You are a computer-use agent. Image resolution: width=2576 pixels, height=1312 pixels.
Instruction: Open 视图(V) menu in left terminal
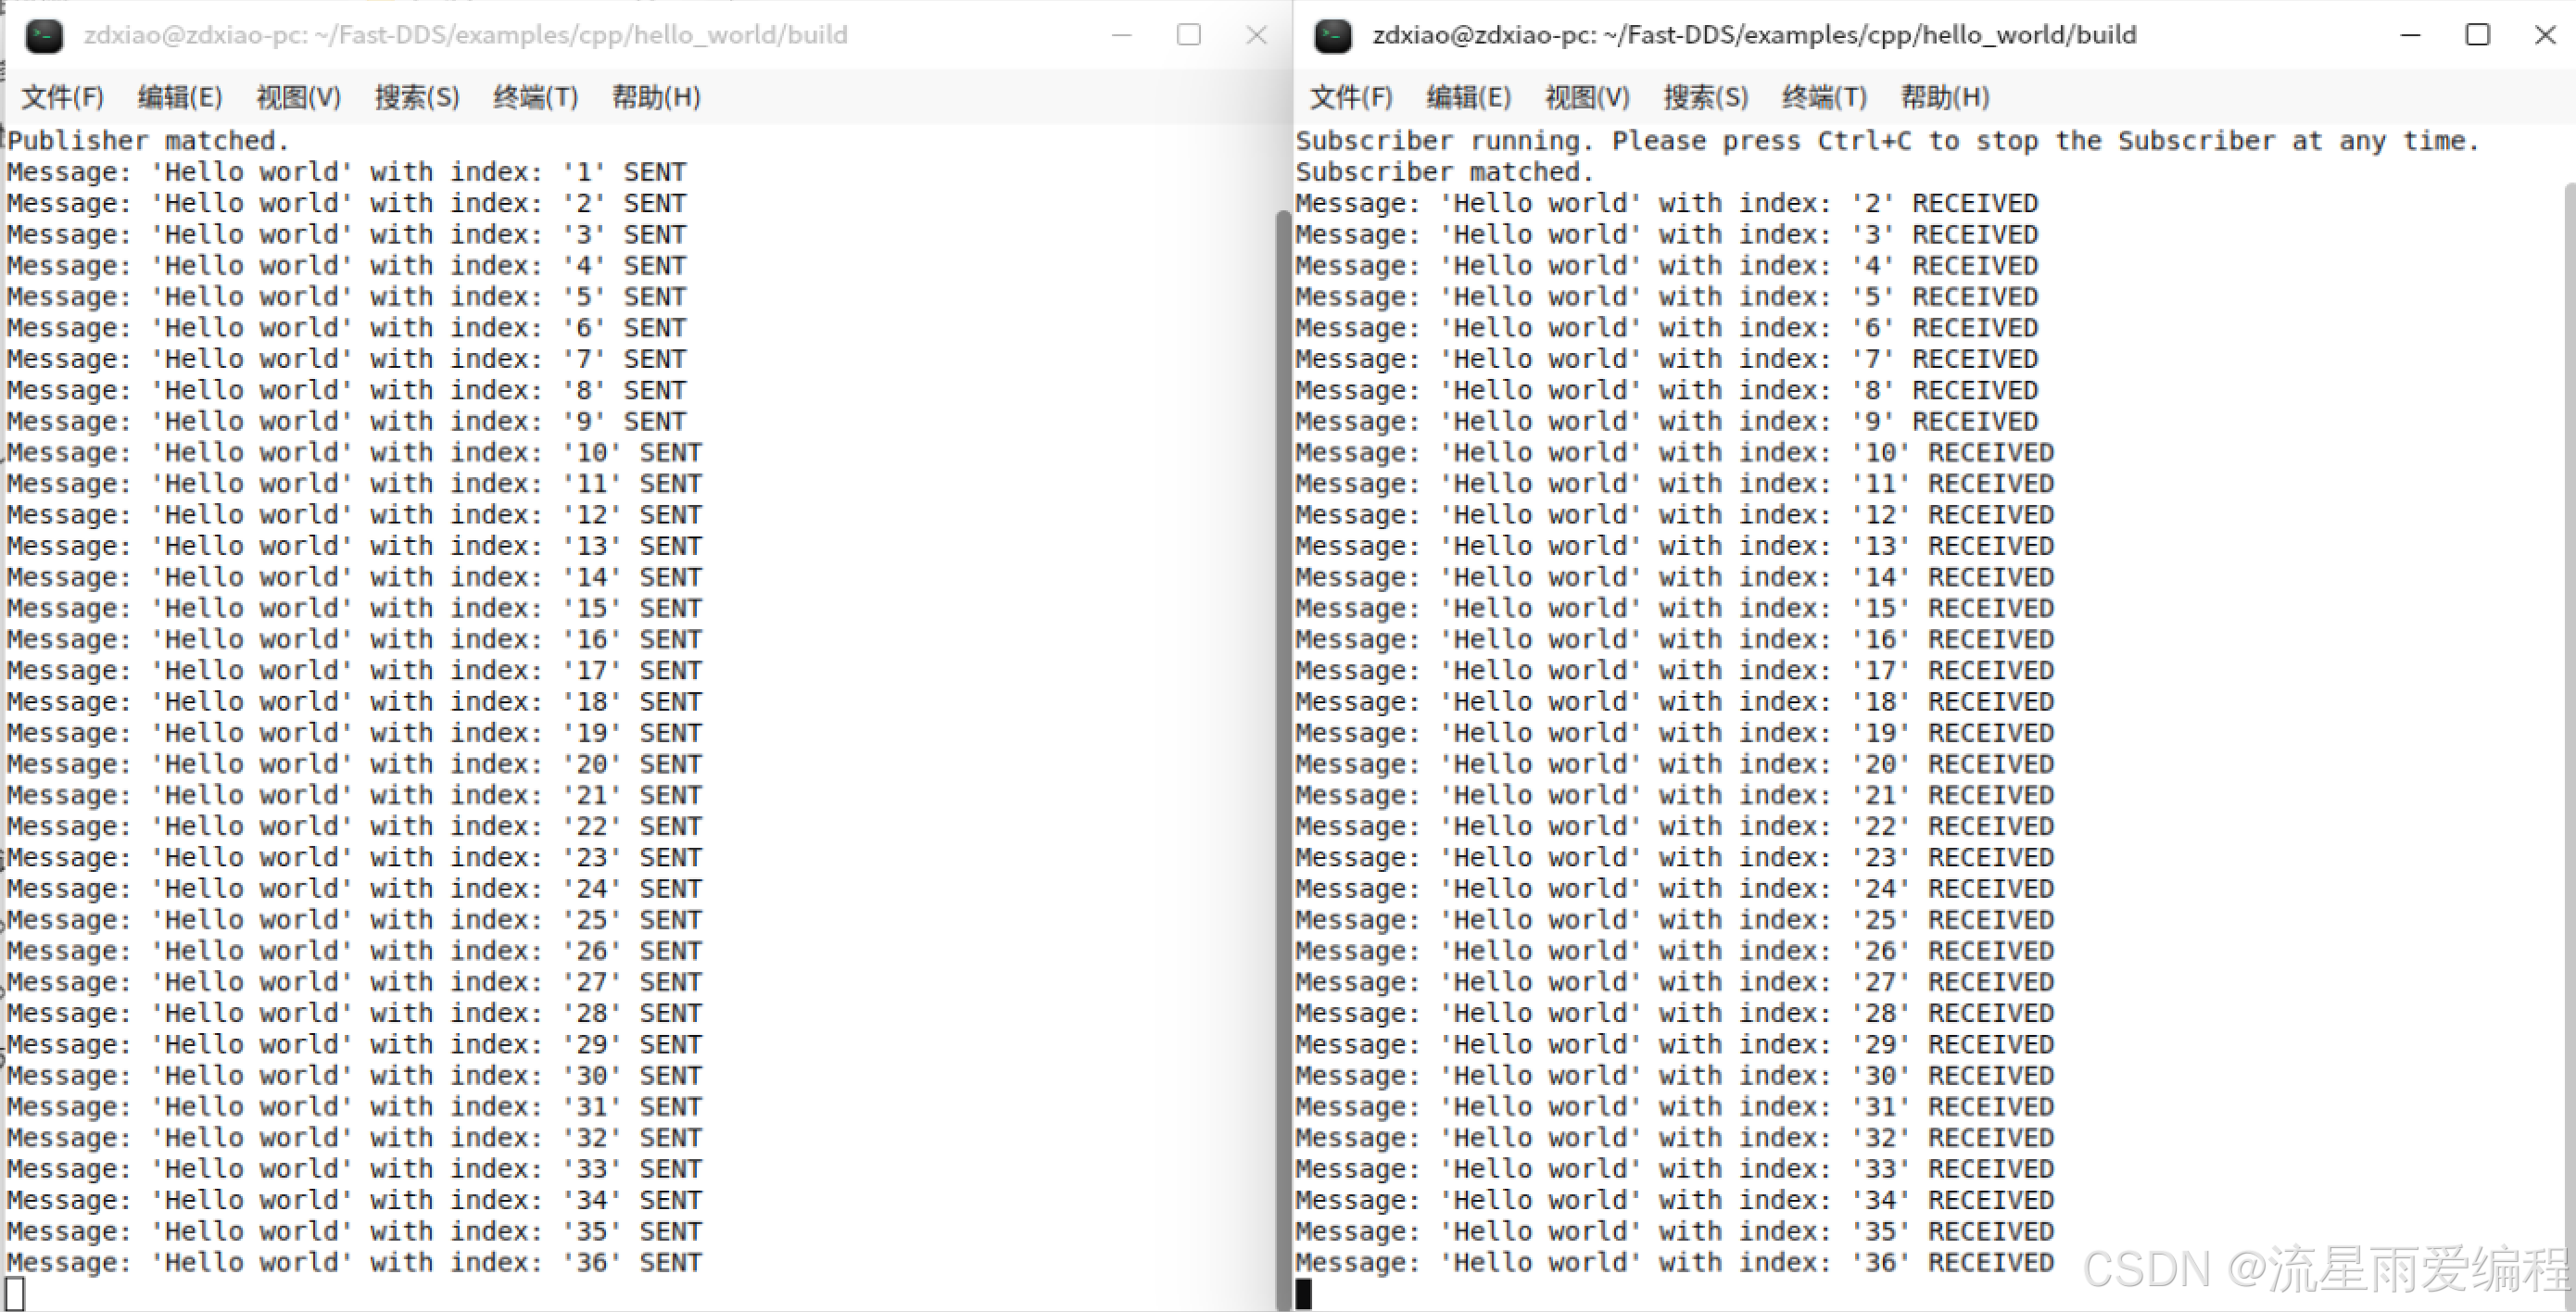(x=299, y=97)
